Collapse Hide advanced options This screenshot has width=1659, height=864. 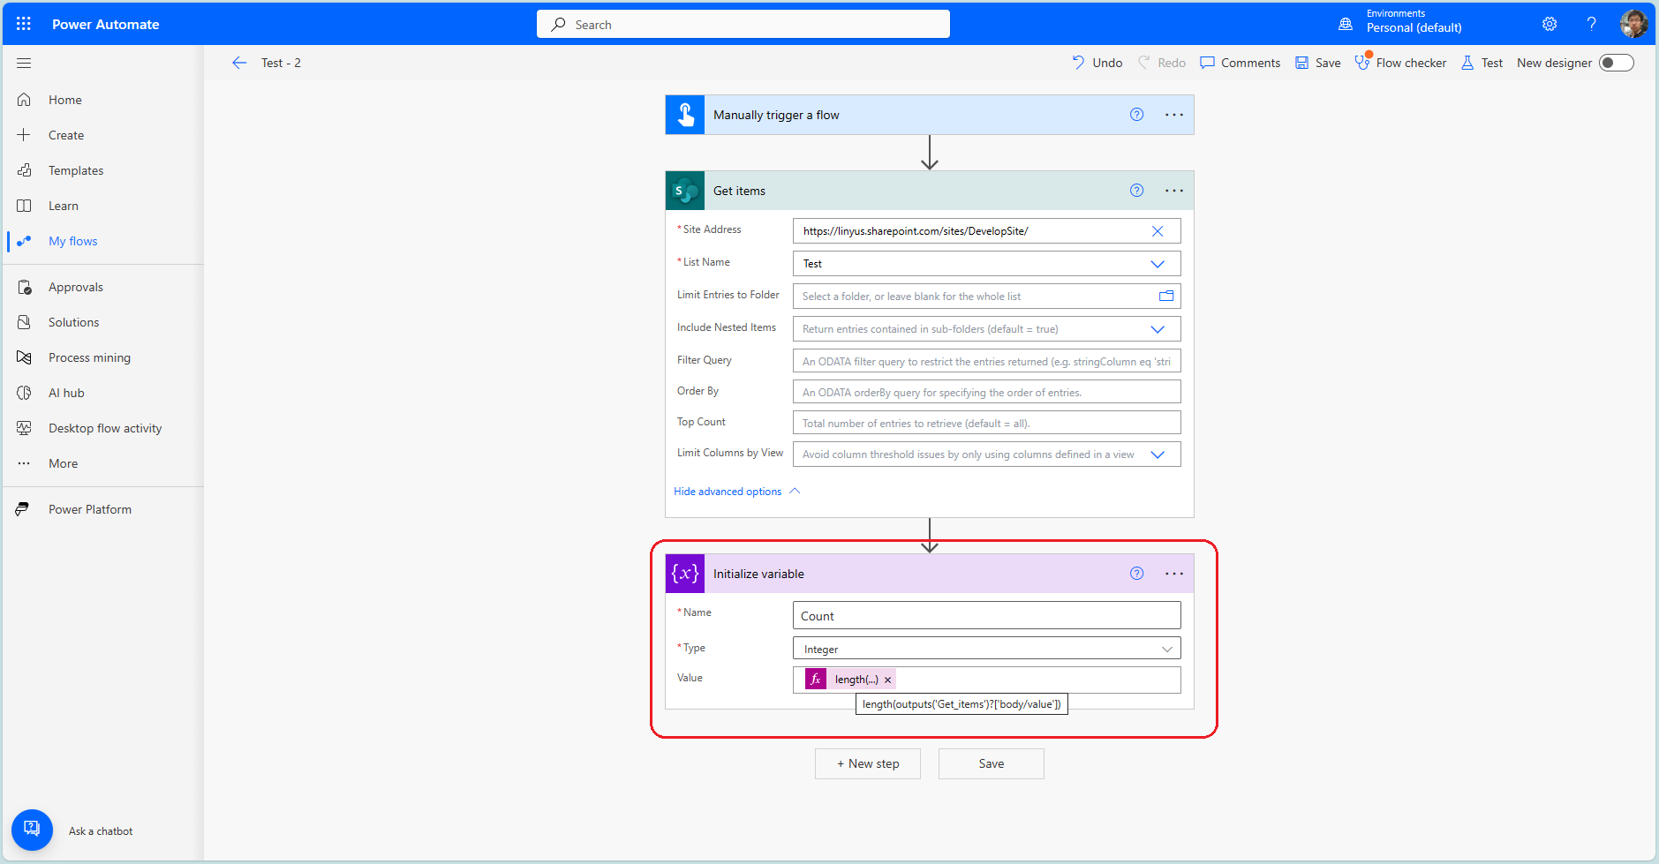[737, 492]
